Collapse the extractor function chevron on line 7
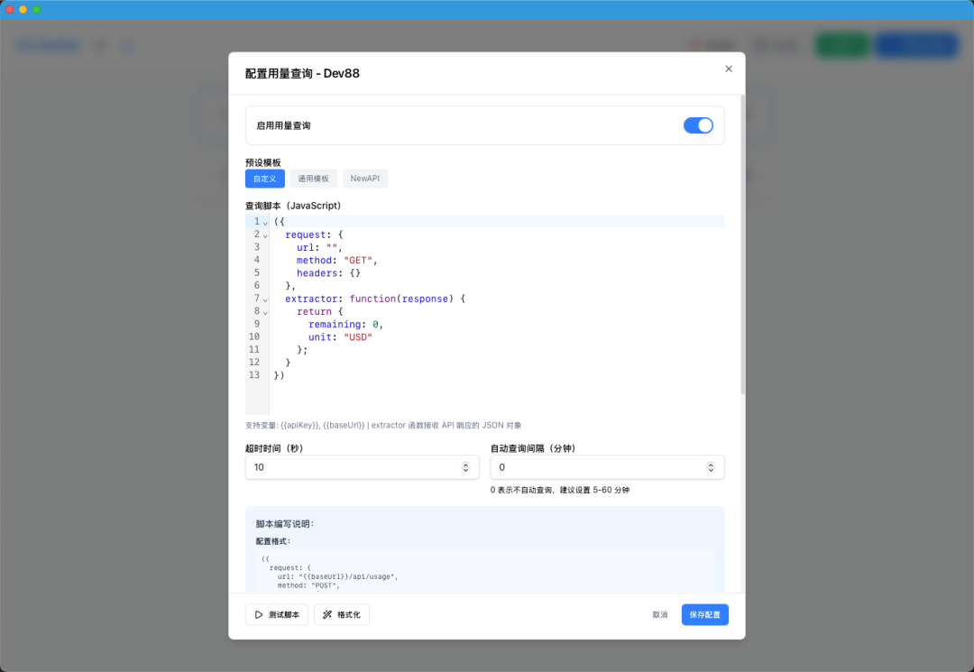The width and height of the screenshot is (974, 672). point(264,299)
